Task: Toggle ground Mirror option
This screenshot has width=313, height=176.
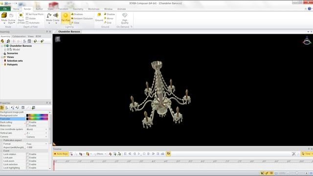Action: click(109, 19)
